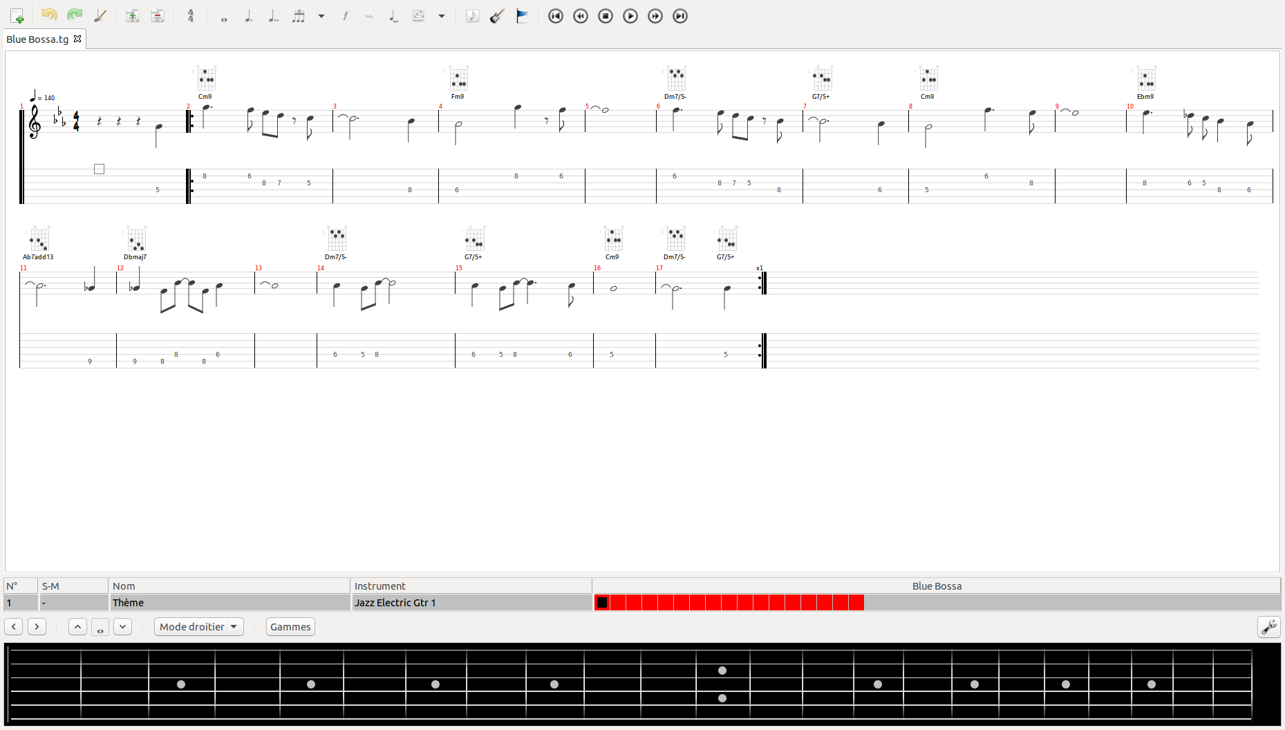Toggle dotted note duration
The width and height of the screenshot is (1285, 730).
click(x=249, y=16)
